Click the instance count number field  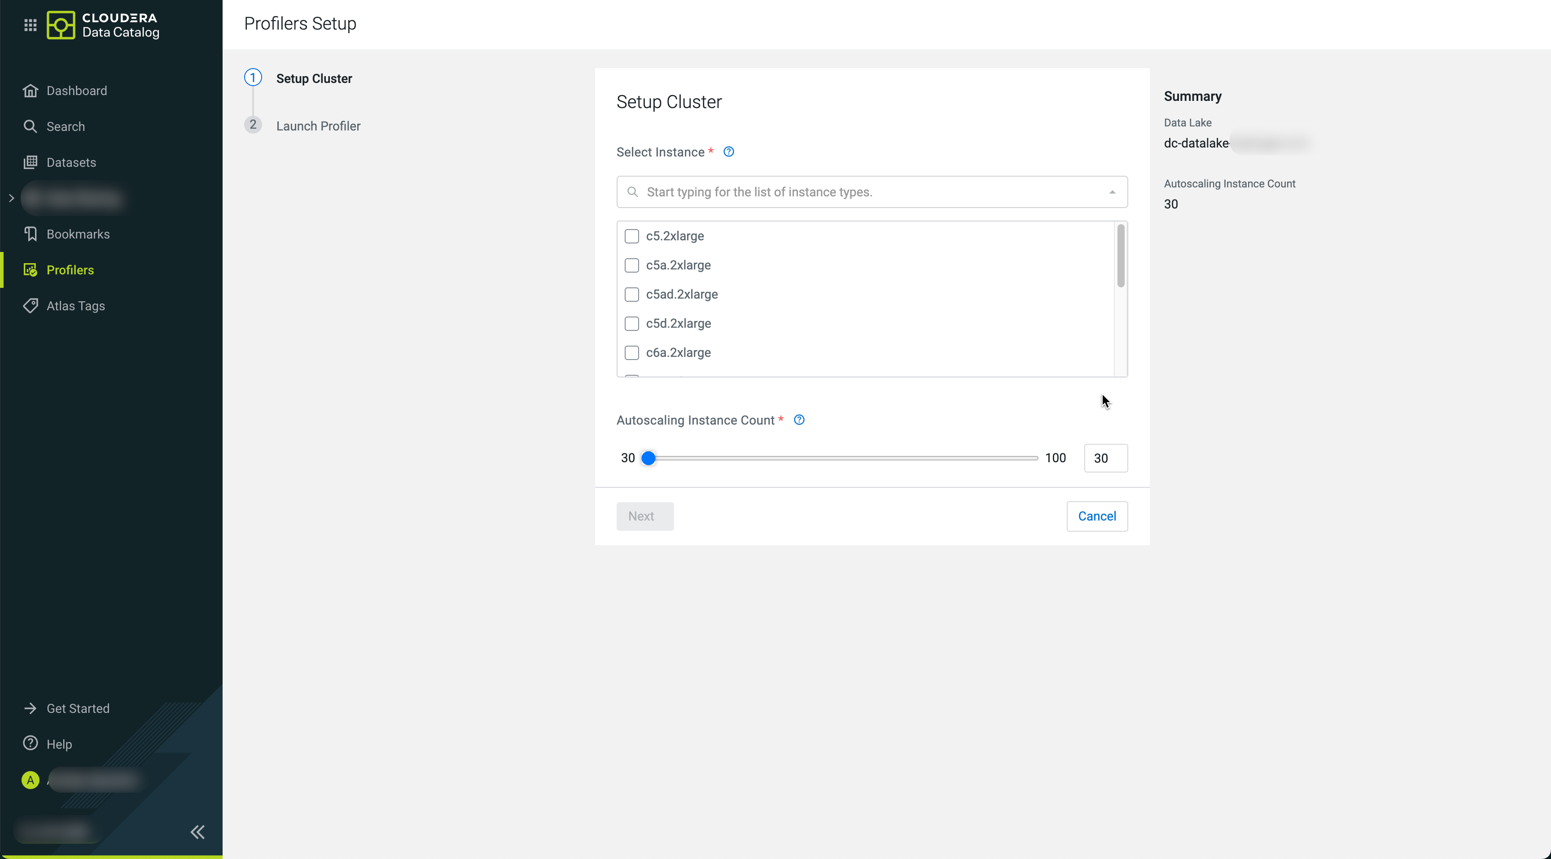tap(1105, 458)
